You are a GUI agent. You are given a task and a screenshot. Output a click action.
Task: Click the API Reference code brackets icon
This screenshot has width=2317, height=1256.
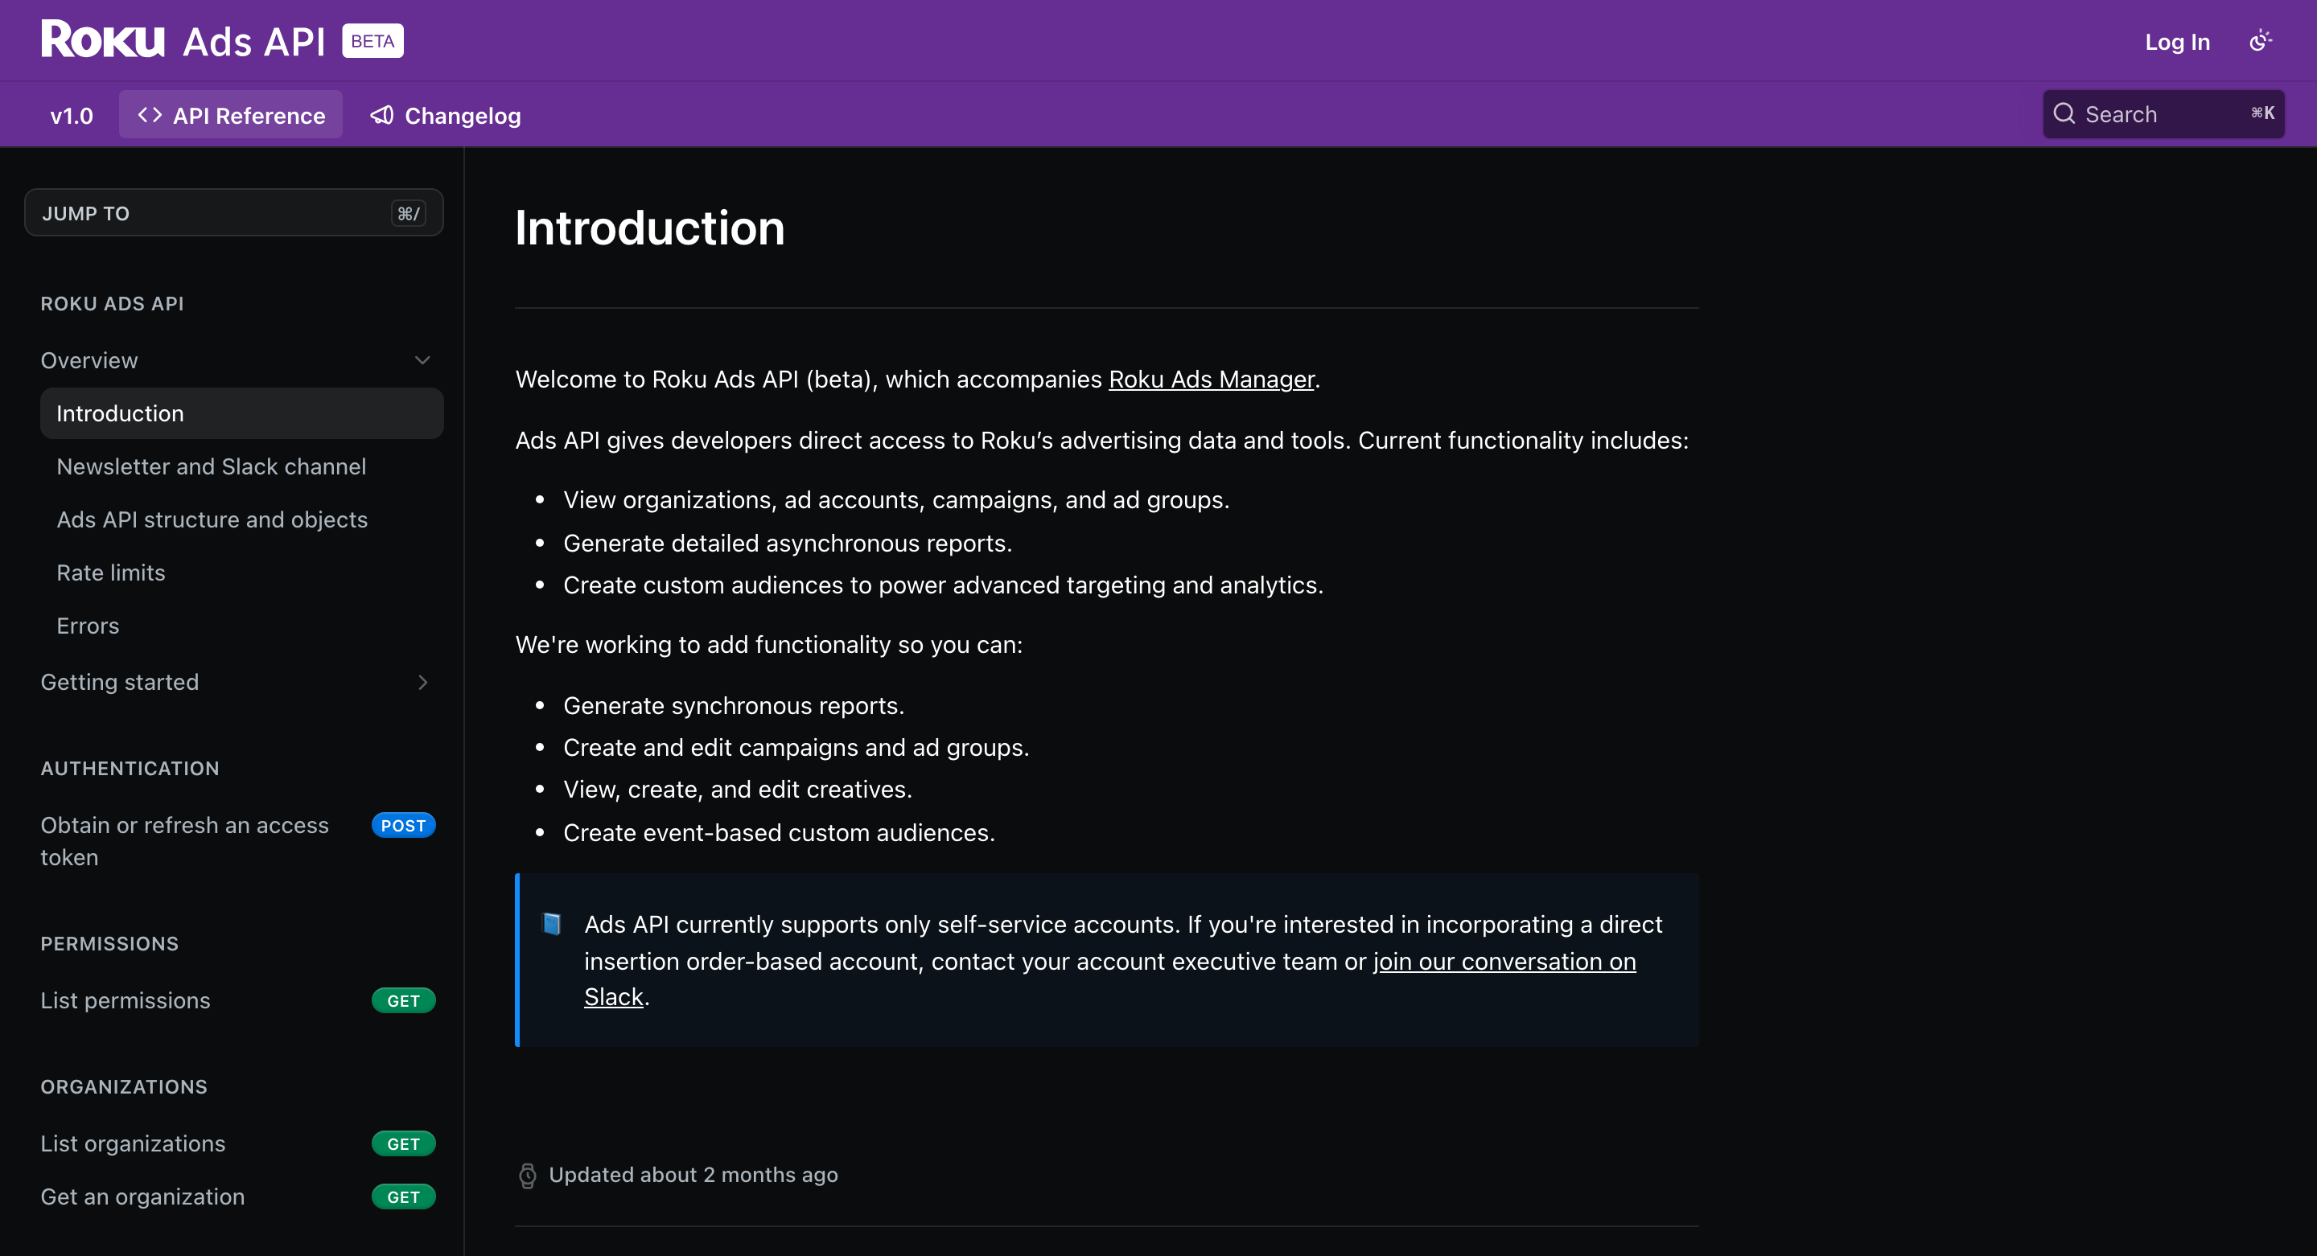click(x=150, y=115)
